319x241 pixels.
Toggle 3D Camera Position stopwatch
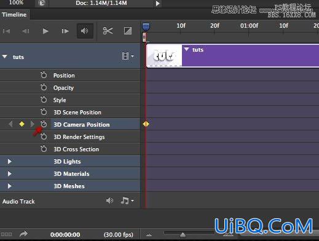[x=44, y=124]
